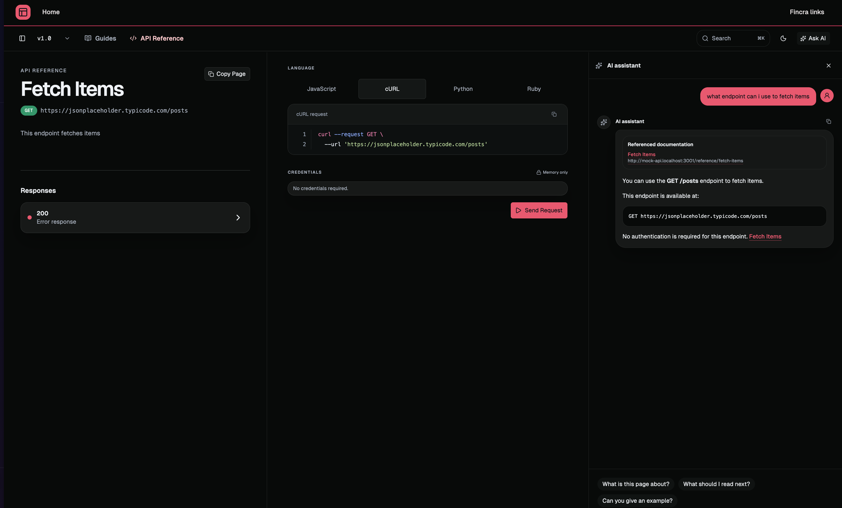The image size is (842, 508).
Task: Click the Memory only lock icon
Action: (x=539, y=172)
